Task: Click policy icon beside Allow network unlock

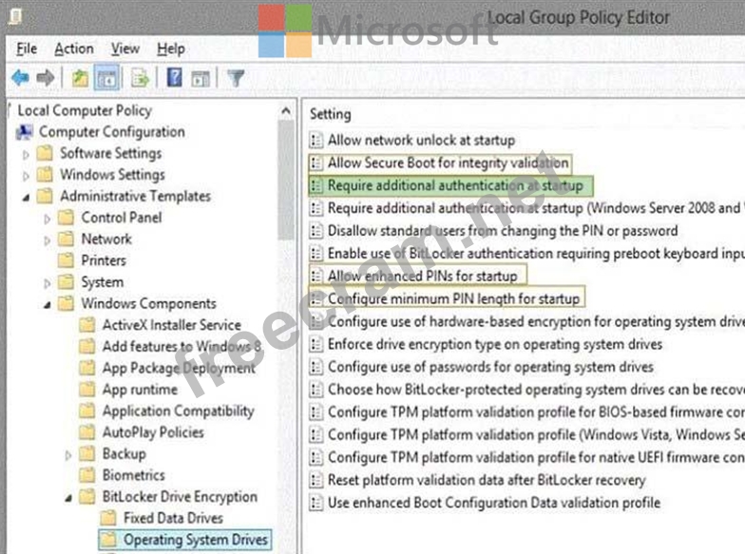Action: 315,141
